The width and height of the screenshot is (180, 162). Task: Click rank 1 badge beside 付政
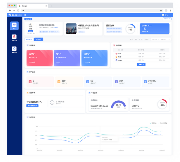click(x=116, y=54)
